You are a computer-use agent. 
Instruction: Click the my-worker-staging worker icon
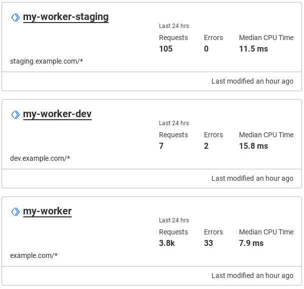(x=15, y=18)
